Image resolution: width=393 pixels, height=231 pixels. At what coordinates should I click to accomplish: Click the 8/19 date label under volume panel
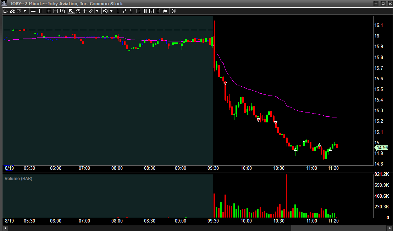click(x=9, y=221)
